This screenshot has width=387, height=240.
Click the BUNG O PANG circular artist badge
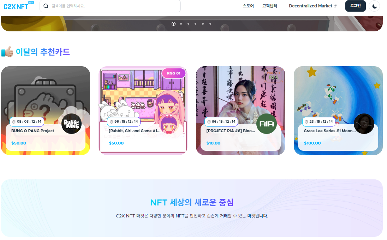pos(71,124)
